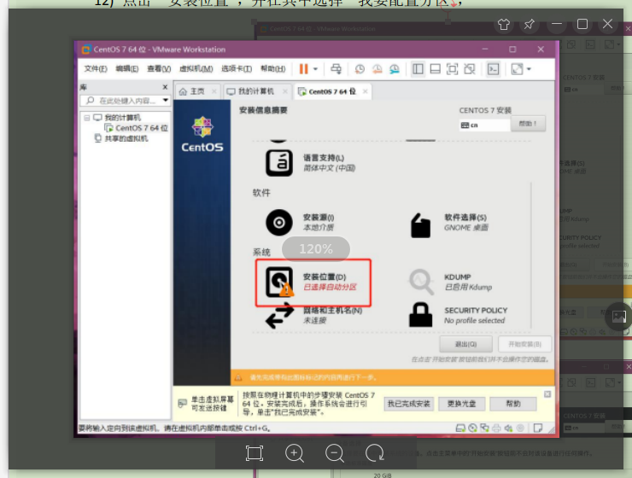This screenshot has height=478, width=632.
Task: Dismiss the yellow install hint bar
Action: point(547,394)
